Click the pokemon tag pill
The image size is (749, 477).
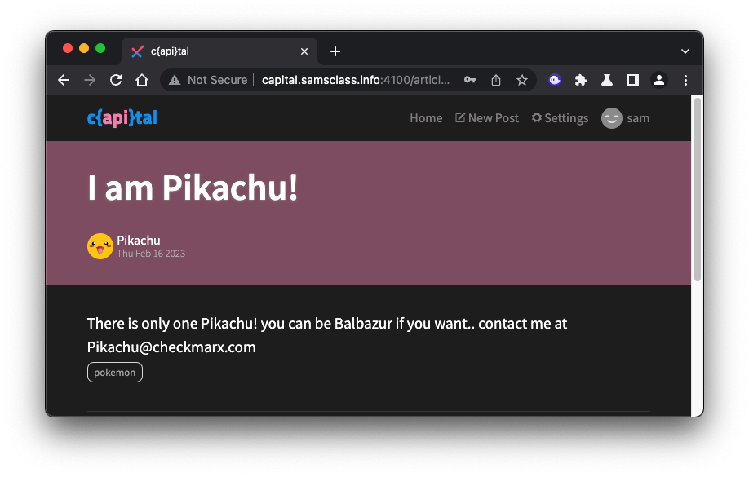click(115, 373)
